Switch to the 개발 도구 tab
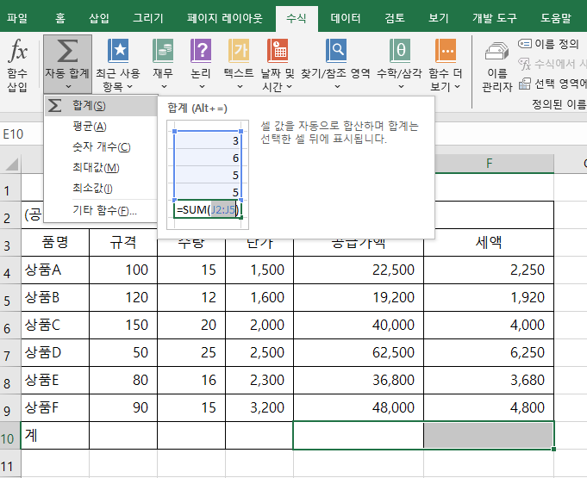This screenshot has height=478, width=587. (x=495, y=18)
